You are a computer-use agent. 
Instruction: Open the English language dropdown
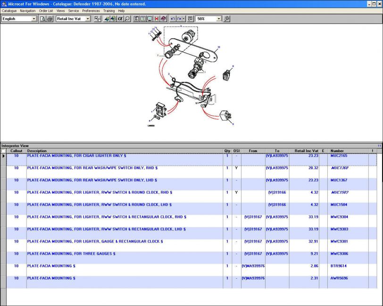click(x=33, y=19)
